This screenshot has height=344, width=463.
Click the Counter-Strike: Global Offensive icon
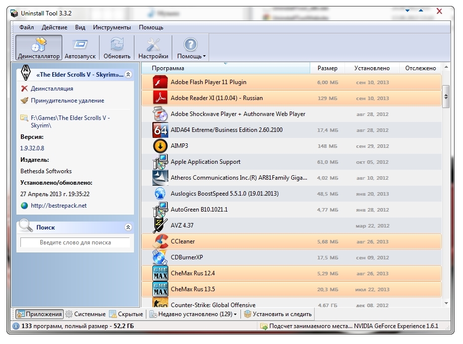160,303
